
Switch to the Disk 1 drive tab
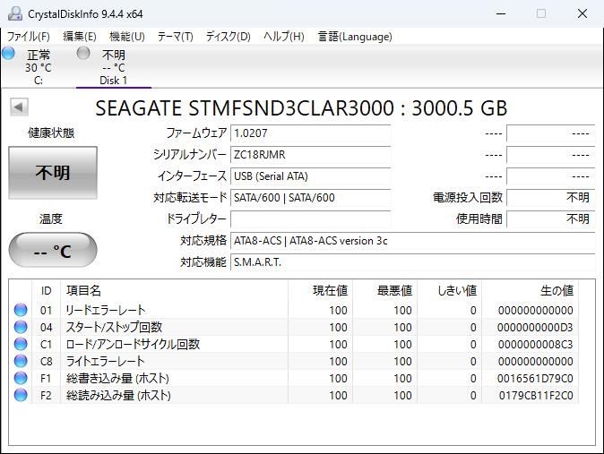click(x=114, y=66)
